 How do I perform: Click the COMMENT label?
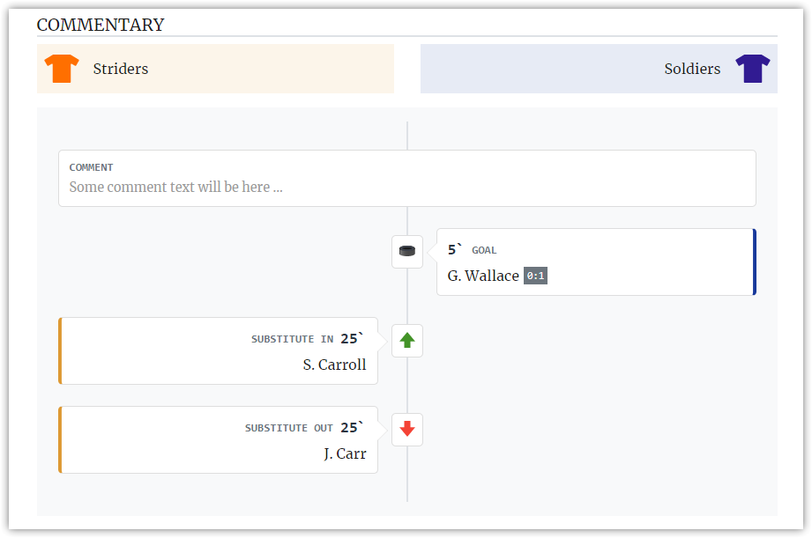91,167
